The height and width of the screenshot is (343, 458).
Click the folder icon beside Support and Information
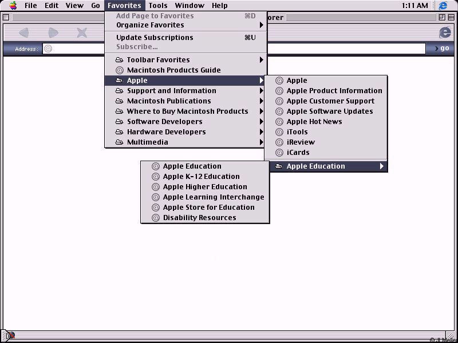tap(119, 91)
